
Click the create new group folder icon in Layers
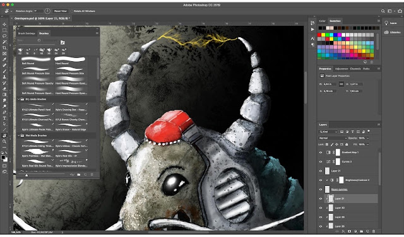362,231
